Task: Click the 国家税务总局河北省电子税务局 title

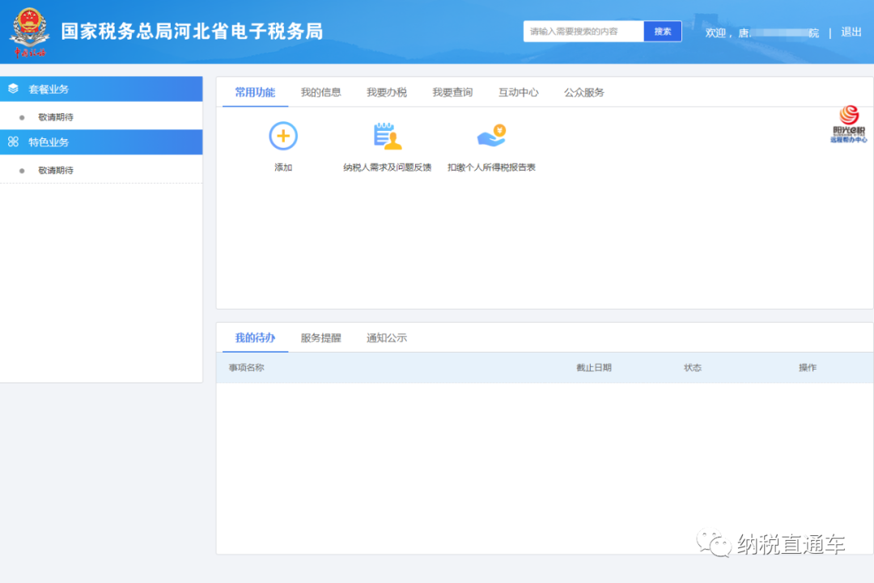Action: click(192, 32)
